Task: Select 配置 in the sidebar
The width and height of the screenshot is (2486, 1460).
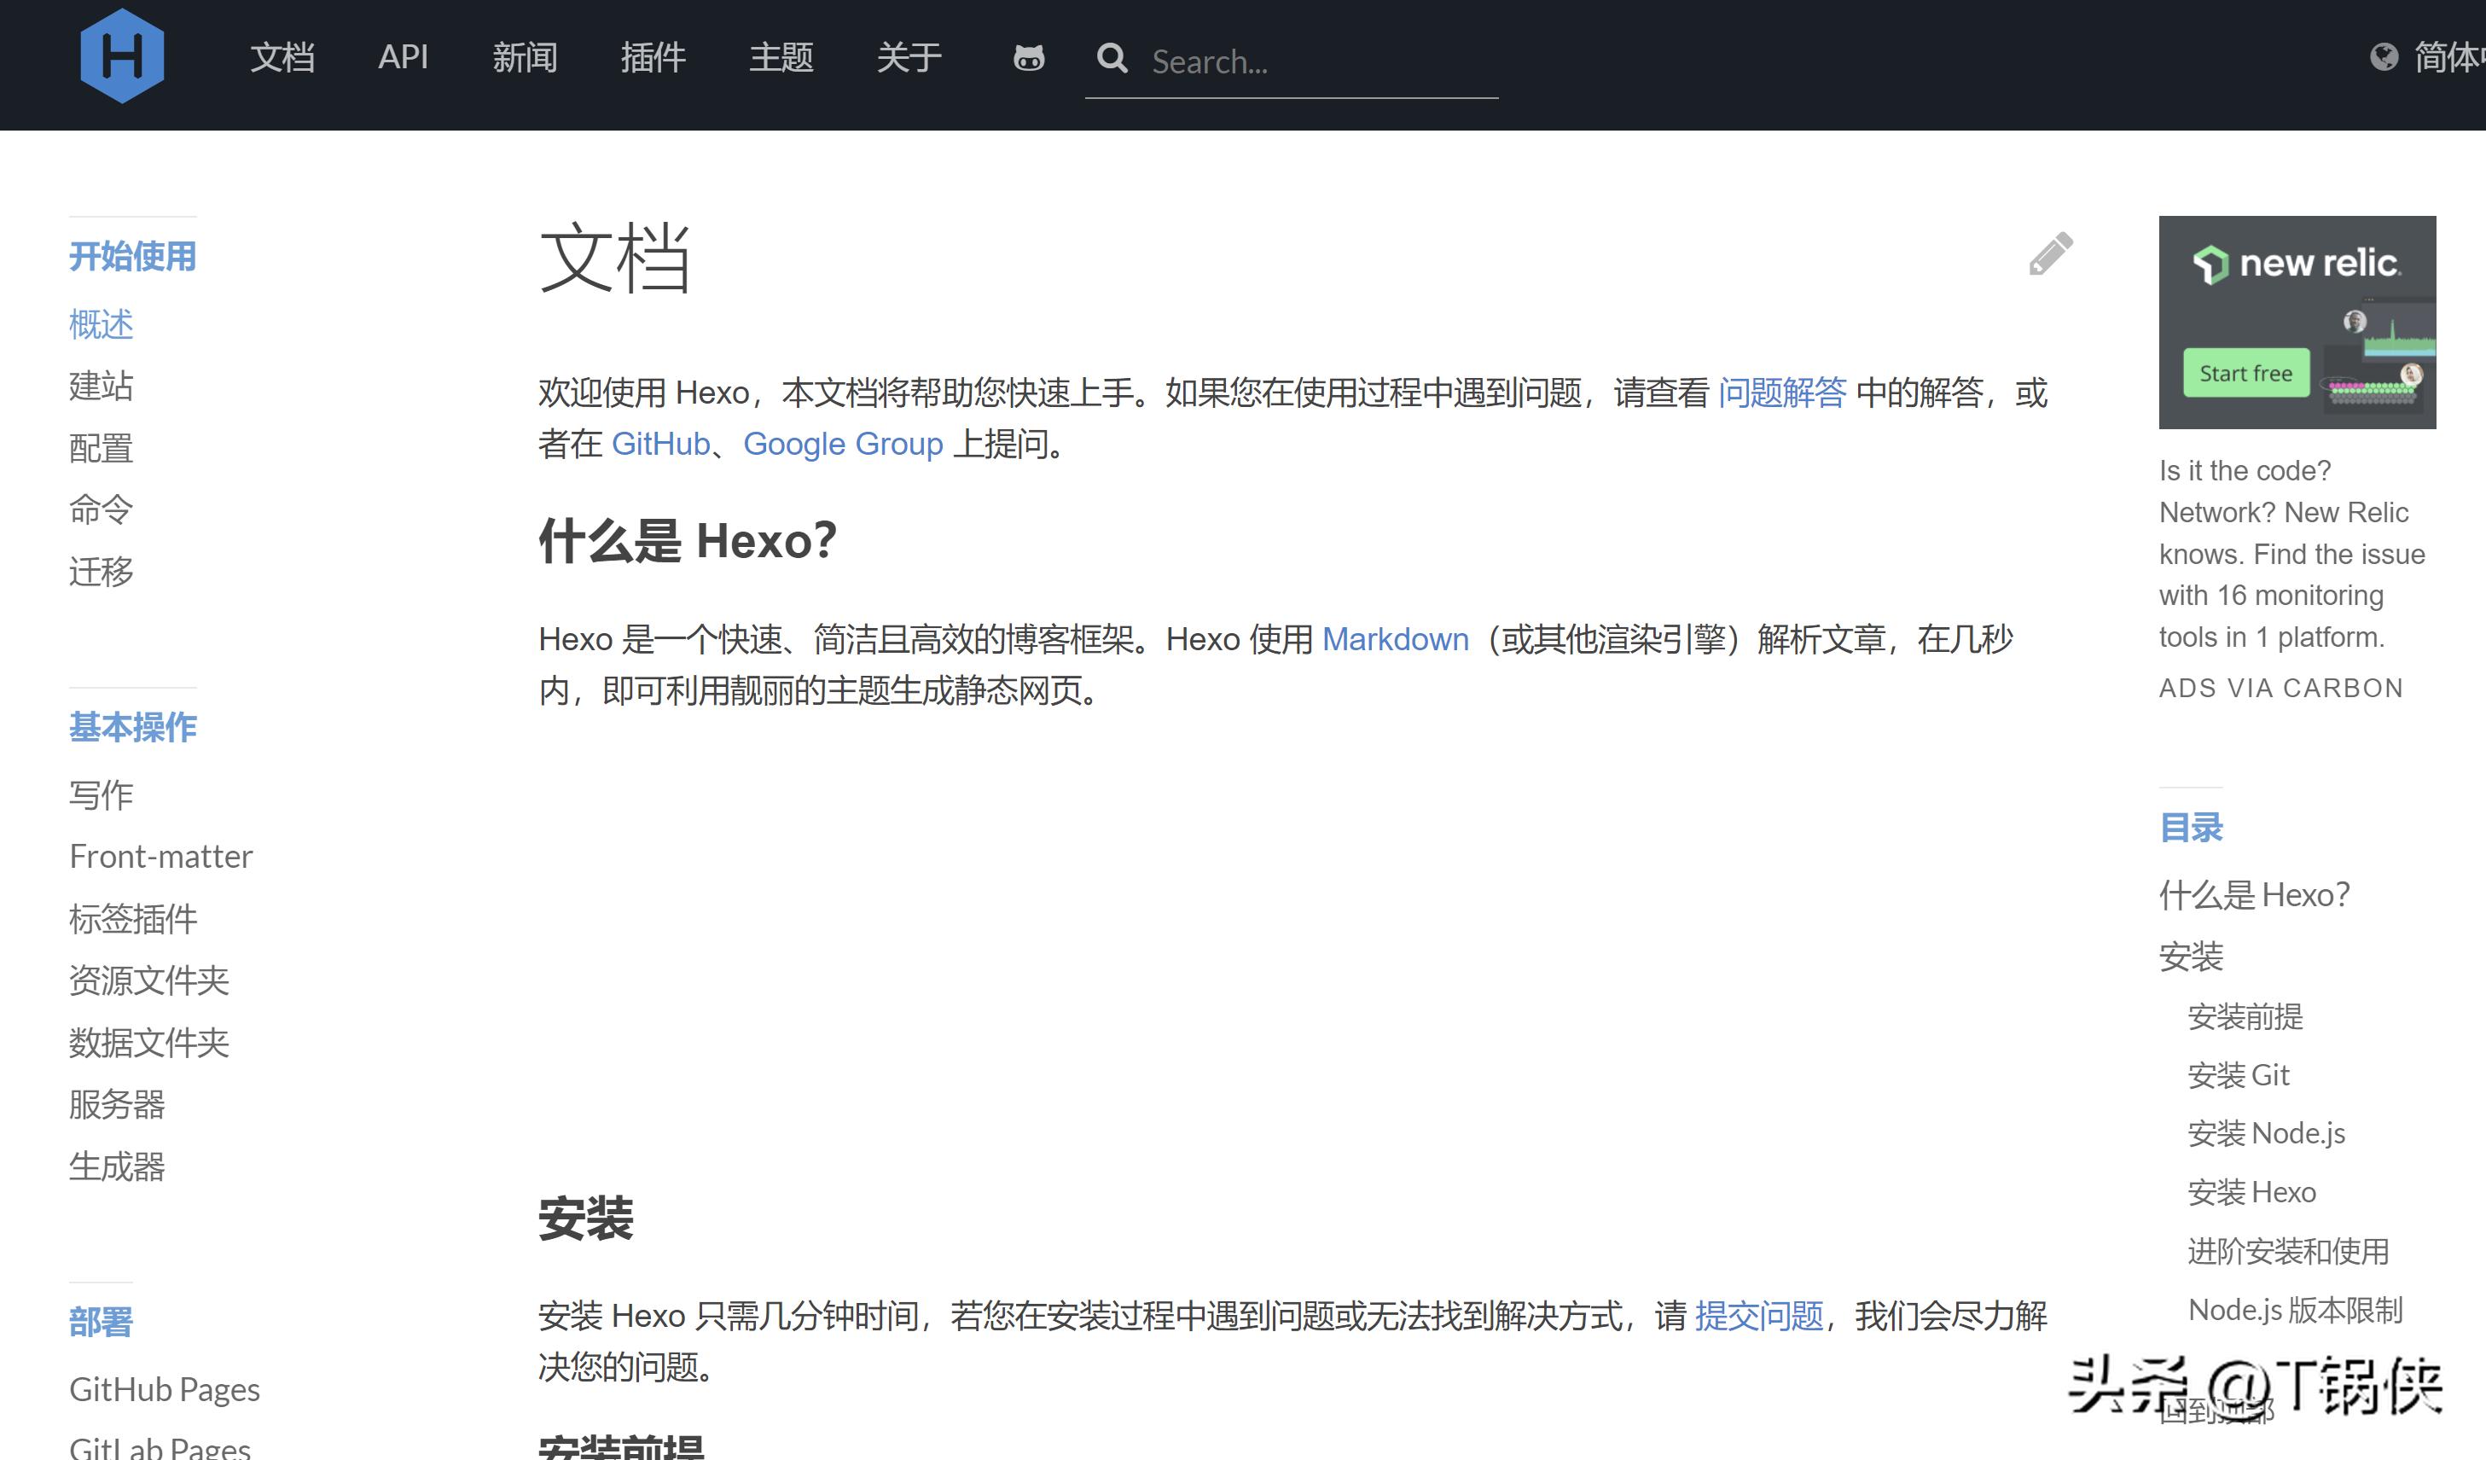Action: point(101,448)
